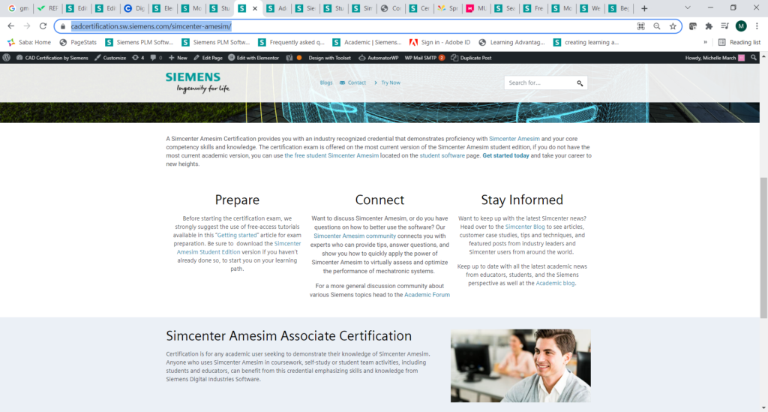The image size is (768, 412).
Task: Open the media controls icon
Action: pyautogui.click(x=725, y=26)
